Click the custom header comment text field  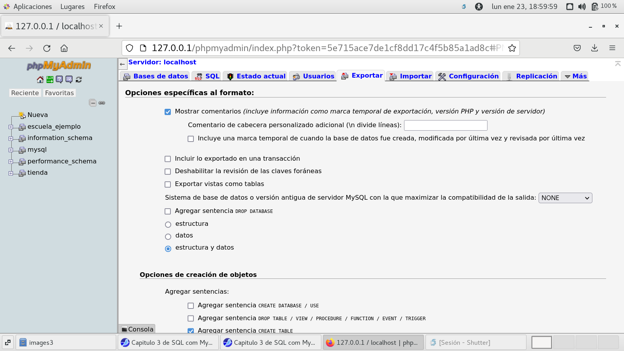(445, 125)
